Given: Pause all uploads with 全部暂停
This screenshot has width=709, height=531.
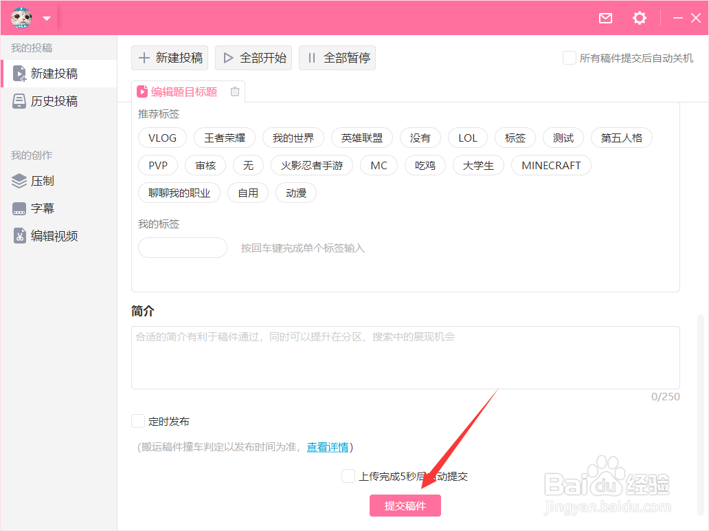Looking at the screenshot, I should tap(337, 58).
